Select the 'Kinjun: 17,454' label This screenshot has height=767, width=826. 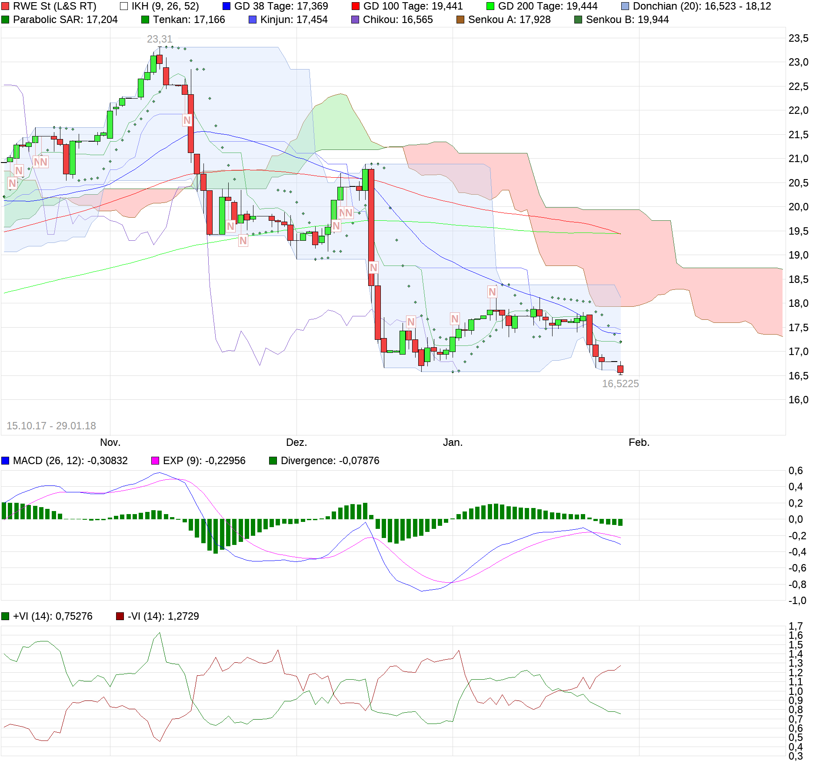point(294,20)
